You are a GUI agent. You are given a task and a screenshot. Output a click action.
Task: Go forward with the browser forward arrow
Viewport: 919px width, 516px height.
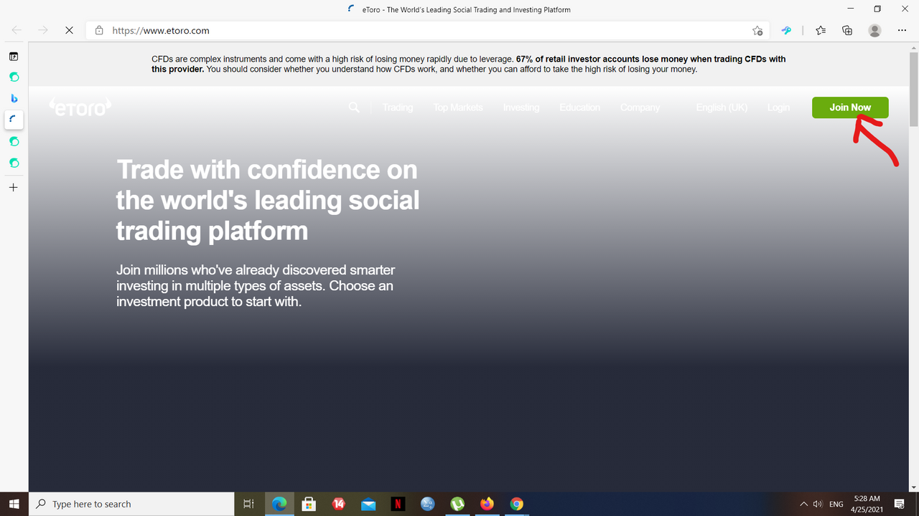click(x=43, y=31)
